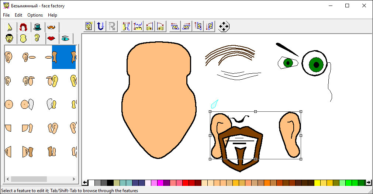Select the cyan teardrop nose on canvas
This screenshot has width=373, height=194.
tap(215, 104)
